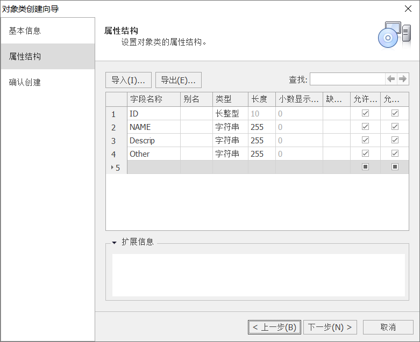
Task: Select the 属性结构 step
Action: pos(25,56)
